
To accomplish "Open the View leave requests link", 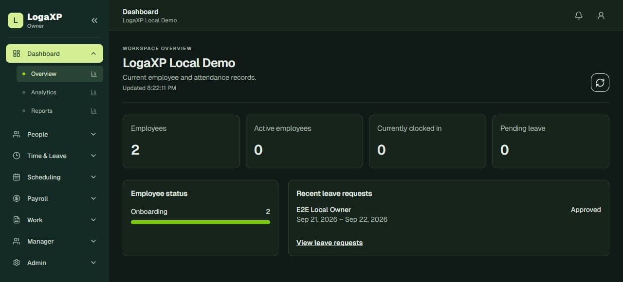I will (x=330, y=243).
